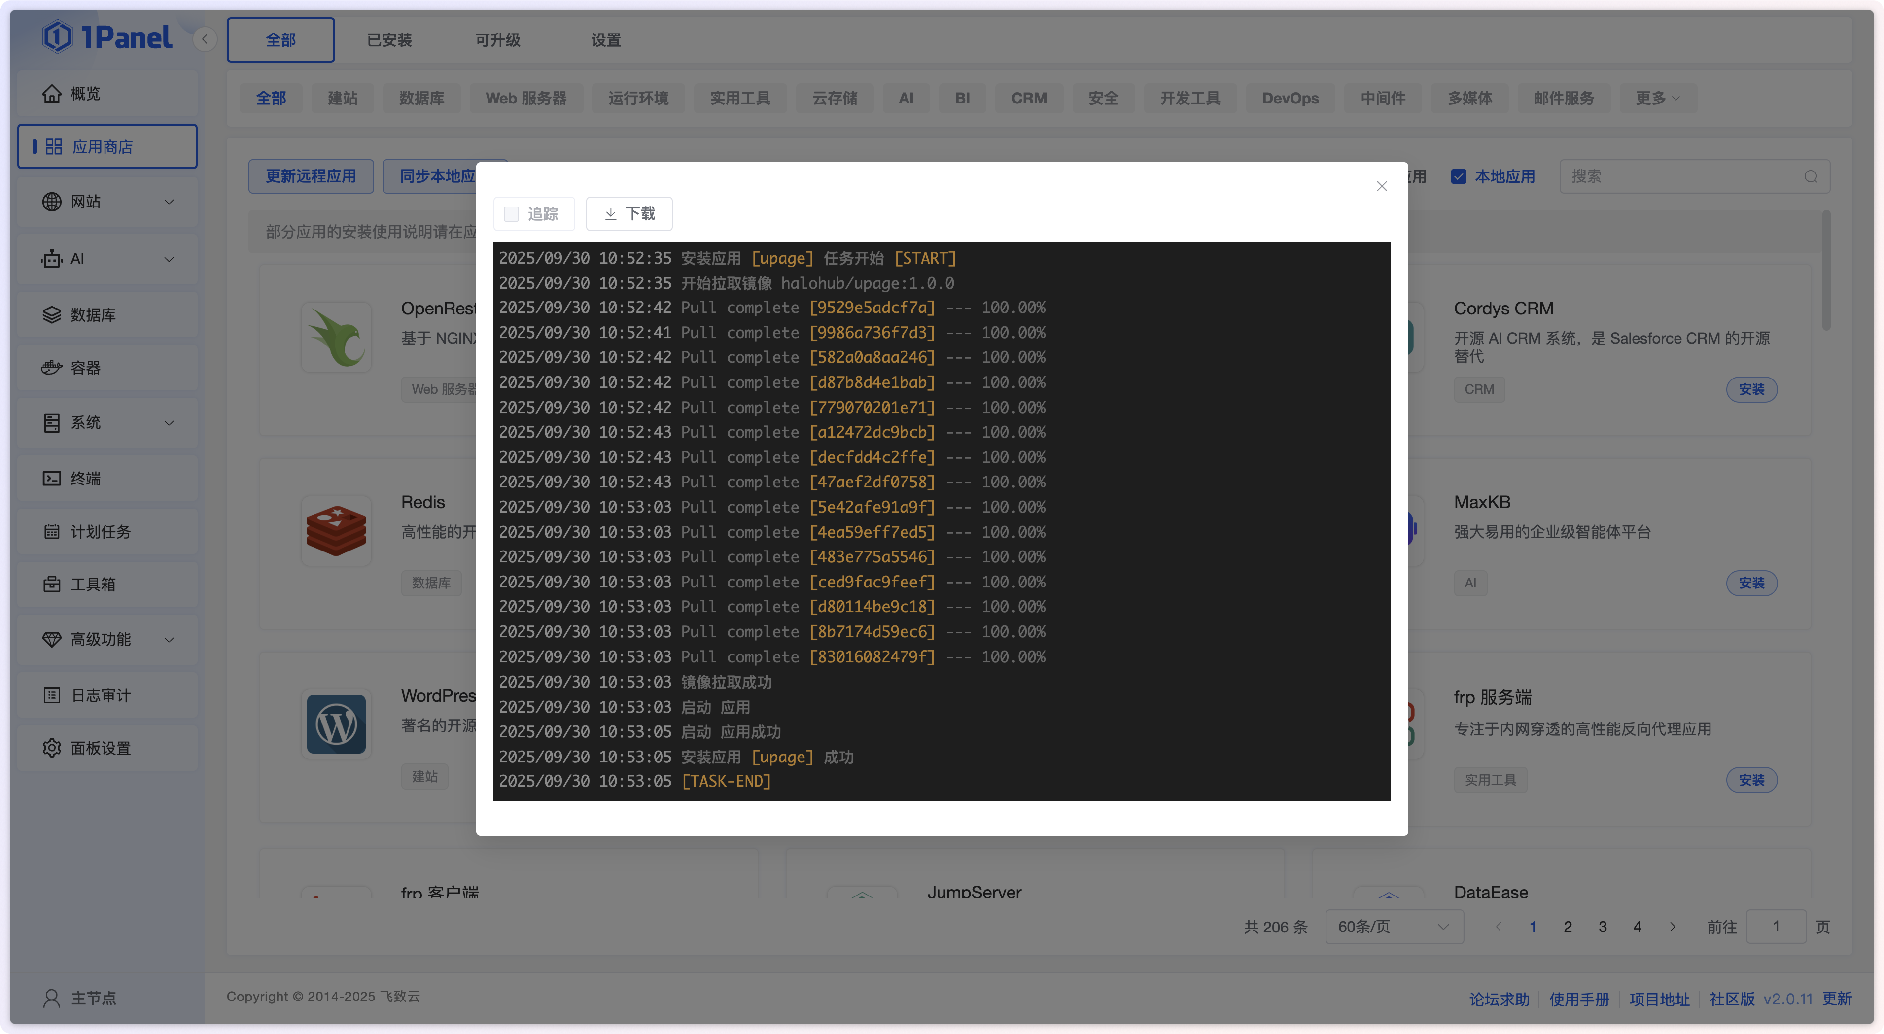Expand the 网站 sidebar submenu
Screen dimensions: 1884x1034
coord(169,202)
